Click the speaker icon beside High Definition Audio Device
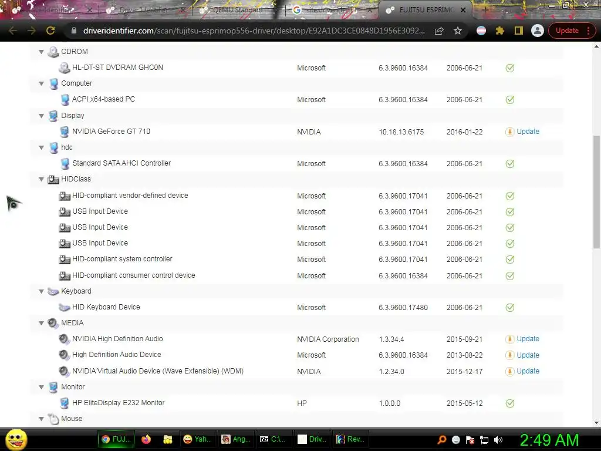 64,355
